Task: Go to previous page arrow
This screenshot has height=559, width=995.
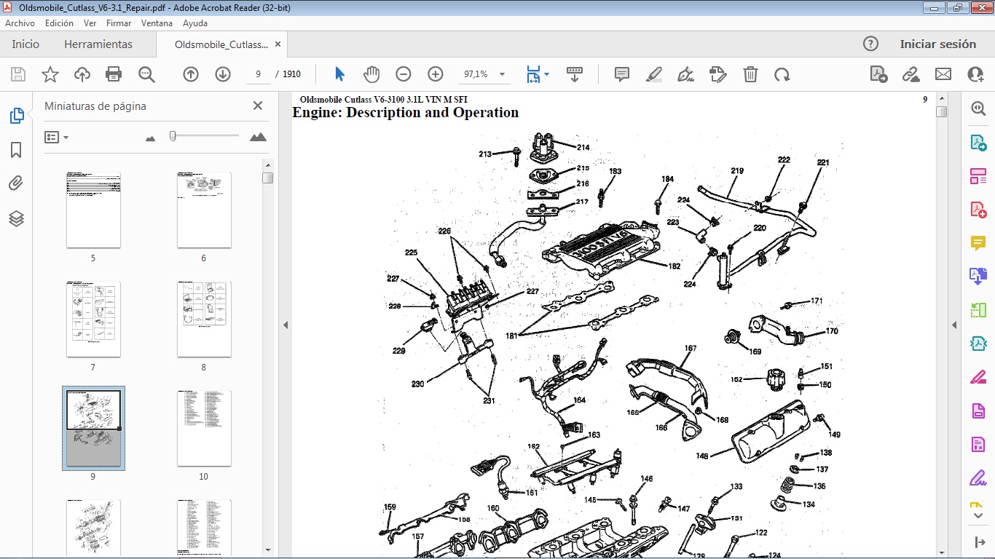Action: click(191, 74)
